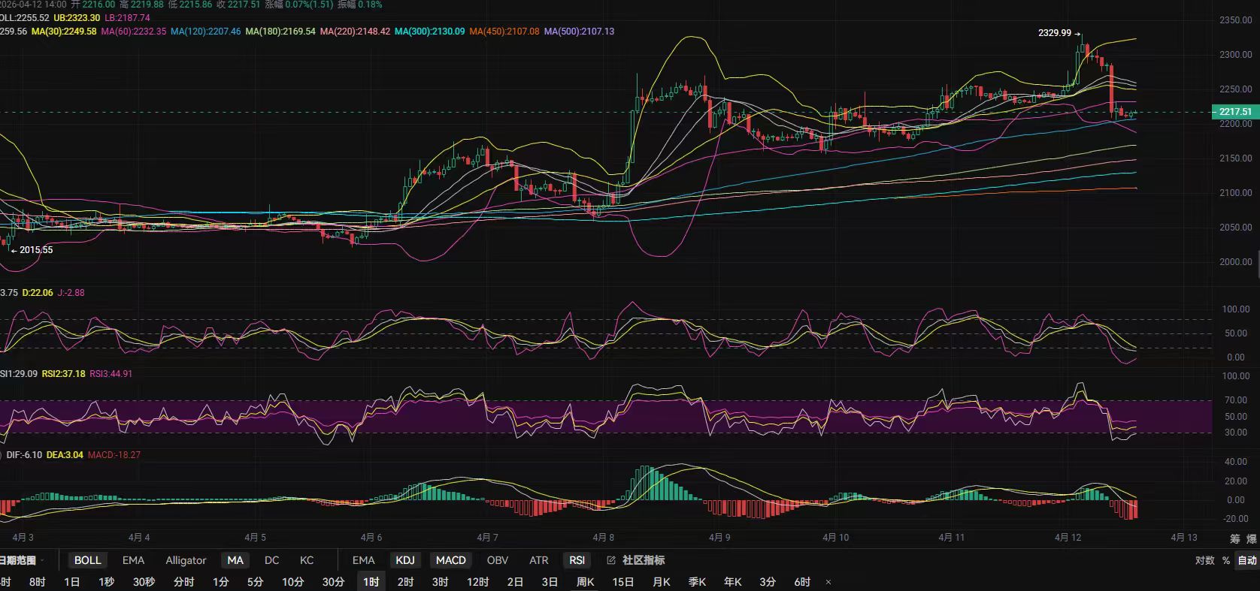
Task: Select the 1日 timeframe tab
Action: [x=72, y=582]
